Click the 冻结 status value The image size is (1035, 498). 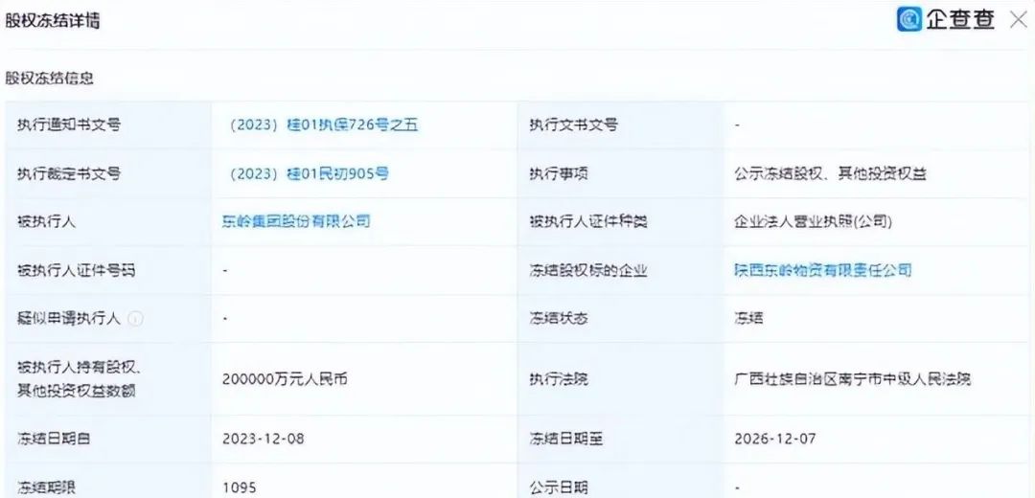748,319
